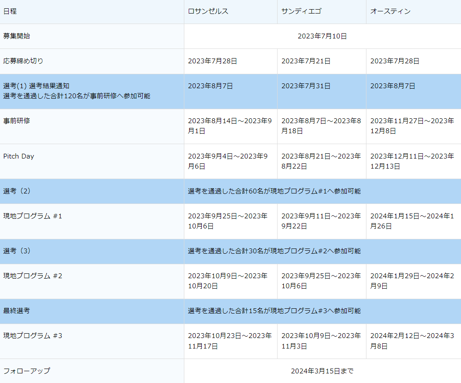The height and width of the screenshot is (383, 461).
Task: Click 2023年9月25日～2023年10月6日 in San Diego column
Action: [321, 281]
